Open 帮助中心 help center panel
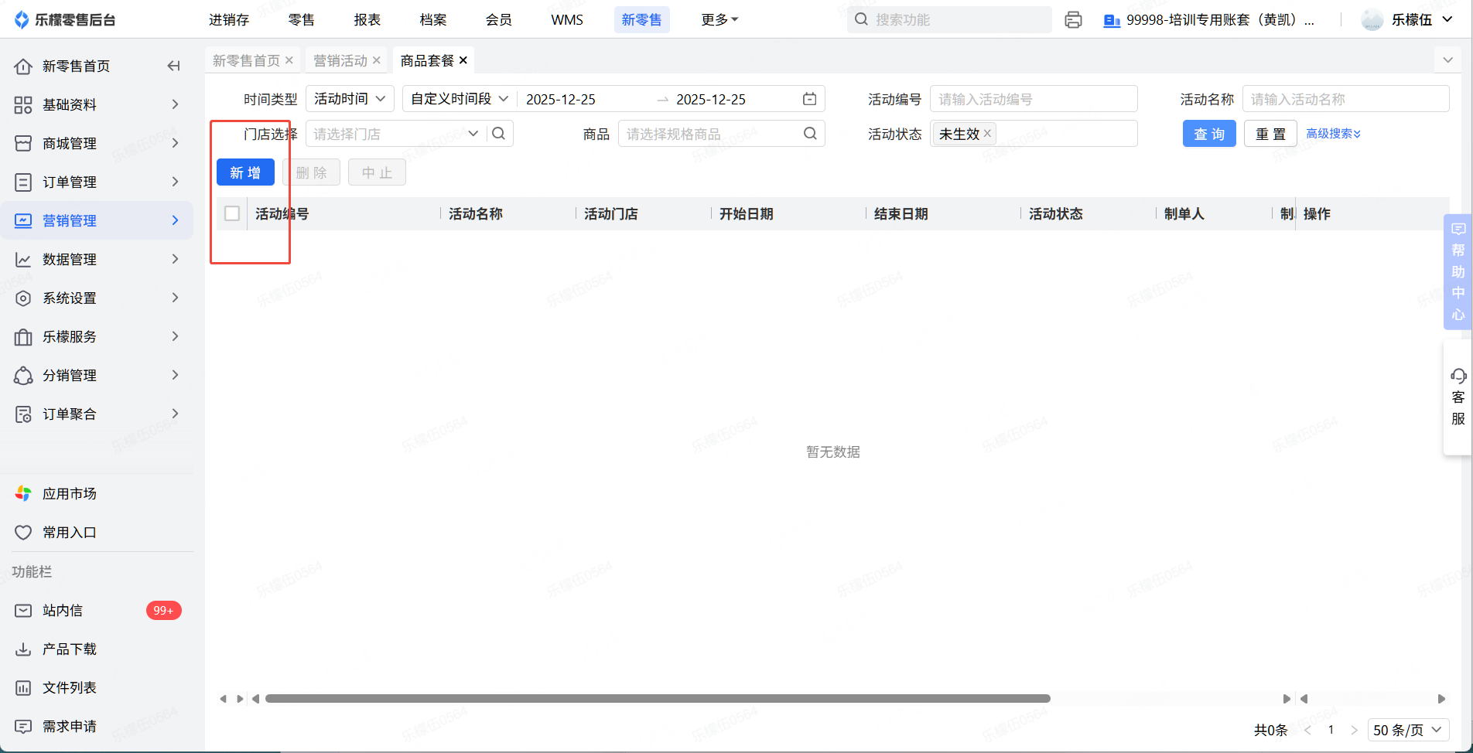This screenshot has height=753, width=1473. pos(1458,271)
